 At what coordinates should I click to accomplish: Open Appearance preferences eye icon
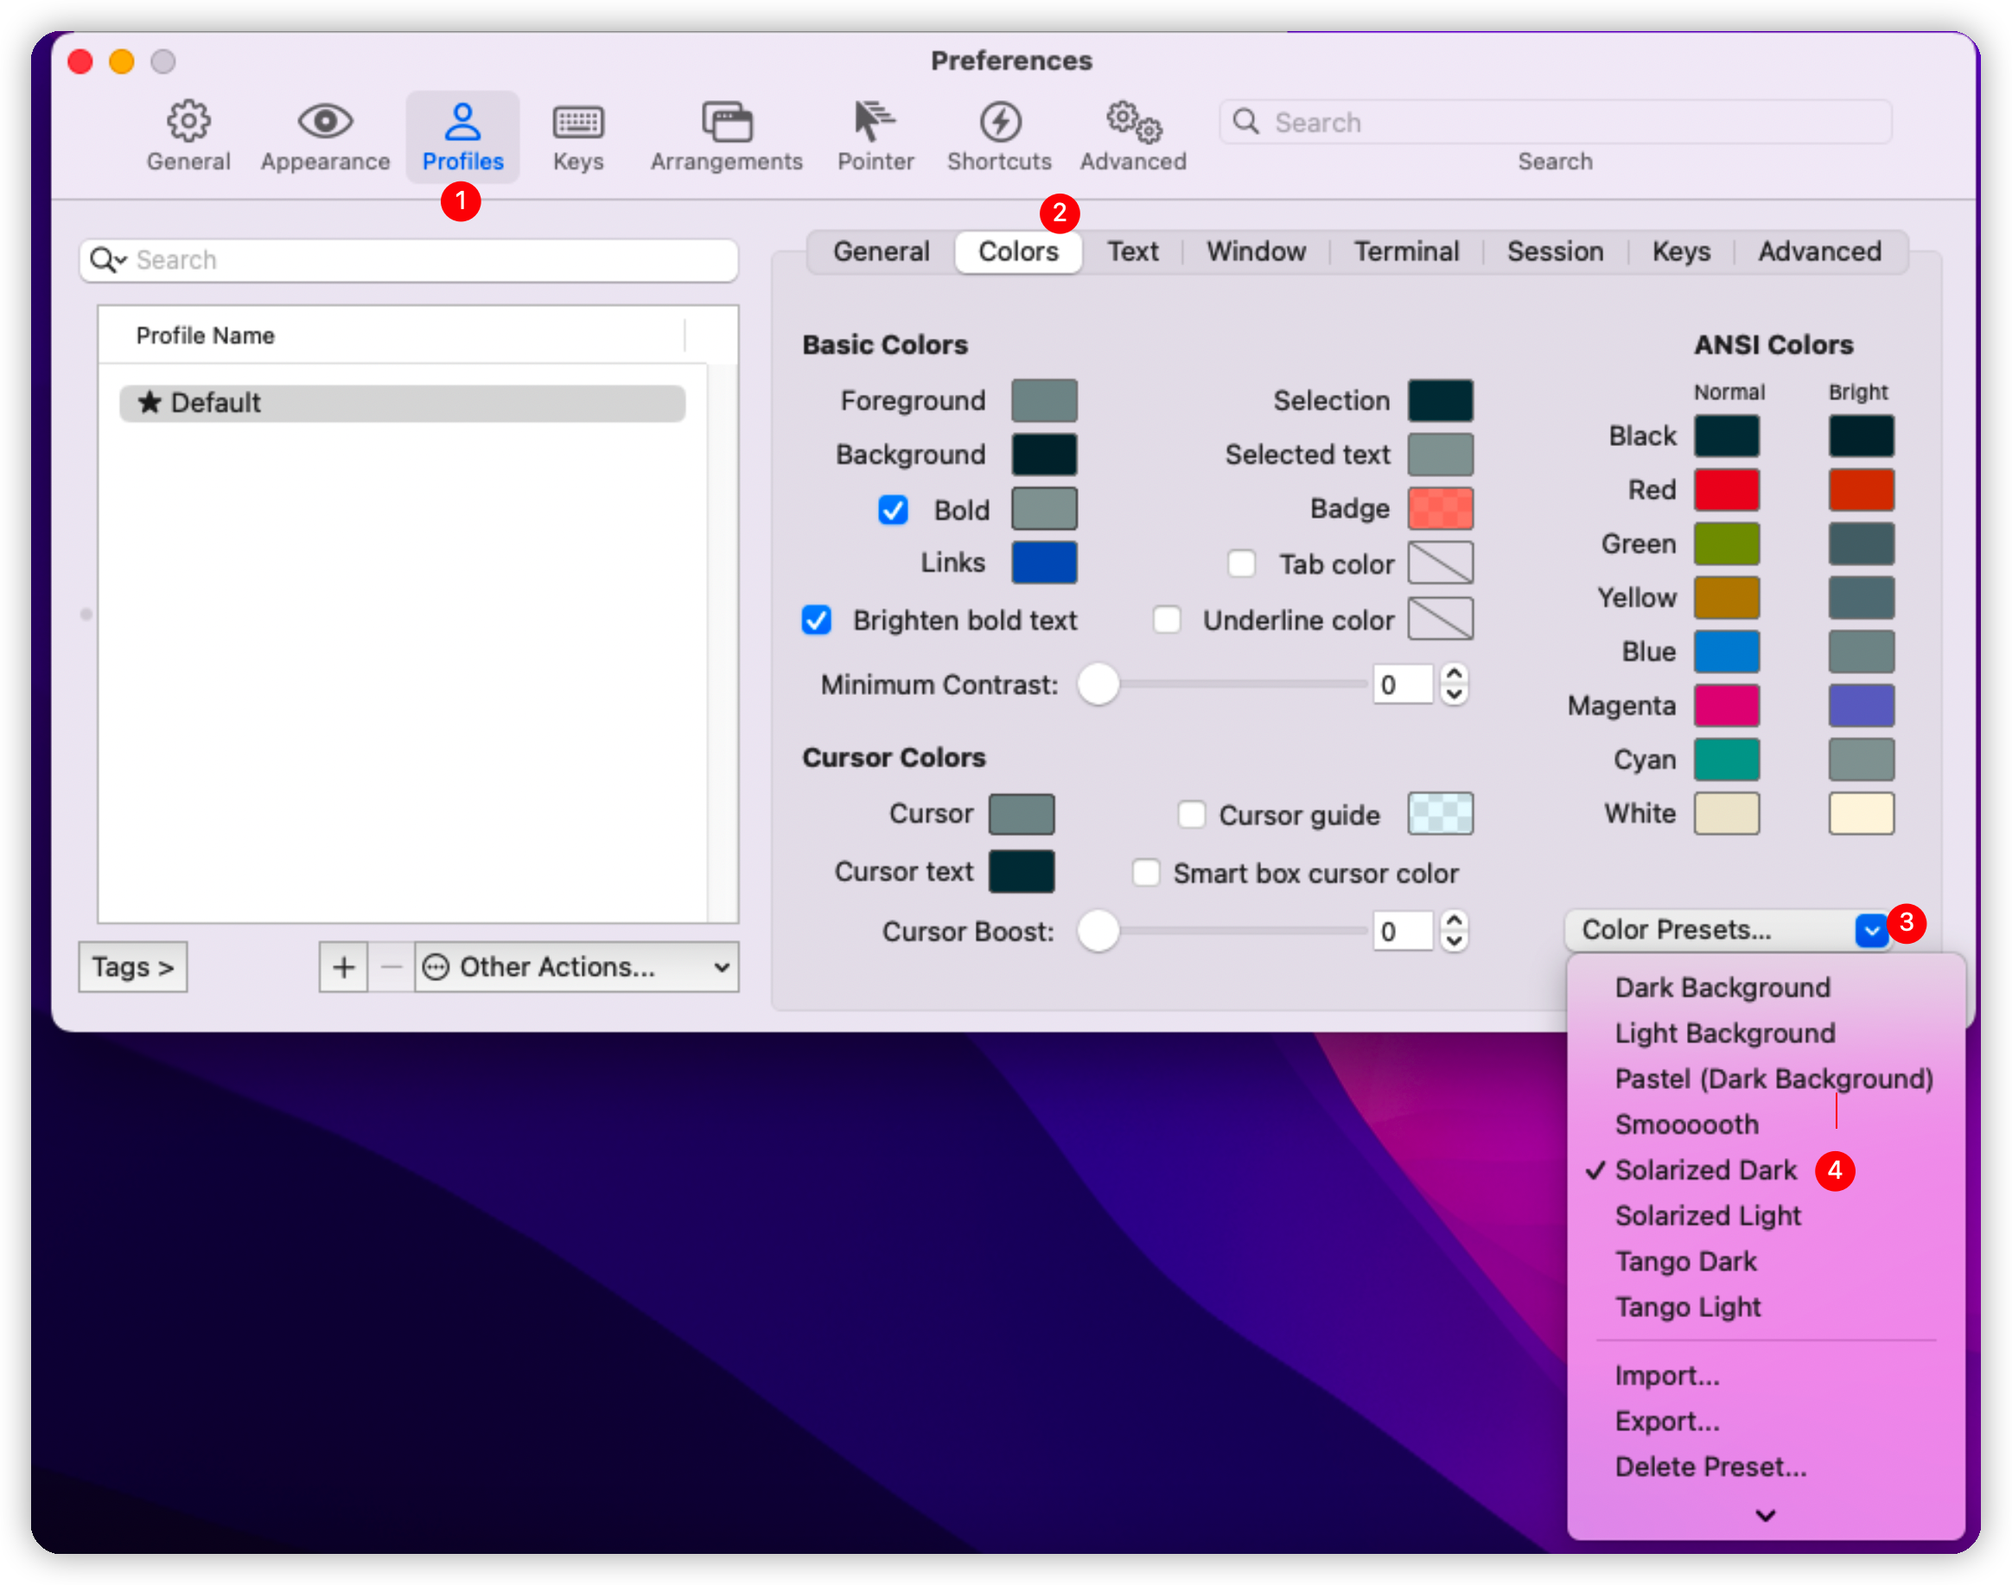coord(325,123)
